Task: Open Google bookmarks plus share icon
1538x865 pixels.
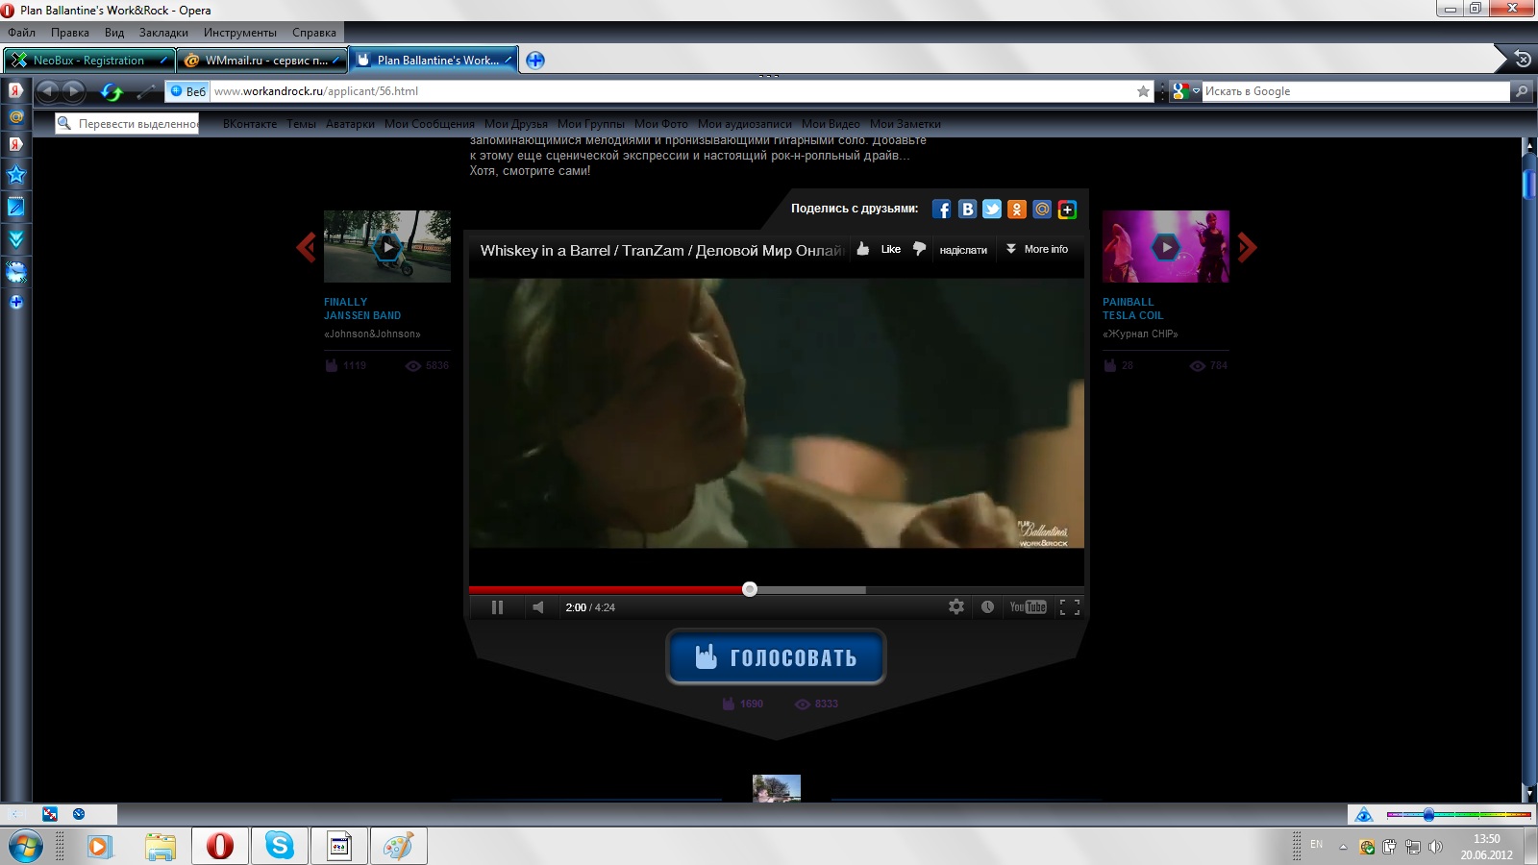Action: coord(1067,210)
